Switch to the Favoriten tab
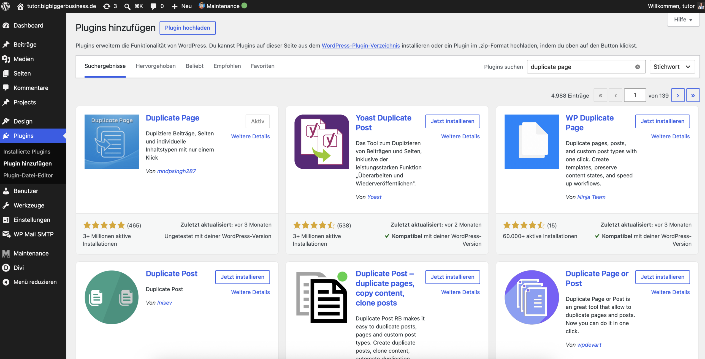This screenshot has height=359, width=705. point(262,66)
